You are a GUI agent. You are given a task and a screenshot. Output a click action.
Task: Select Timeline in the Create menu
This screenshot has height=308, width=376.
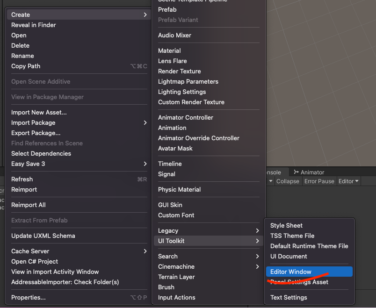[209, 164]
